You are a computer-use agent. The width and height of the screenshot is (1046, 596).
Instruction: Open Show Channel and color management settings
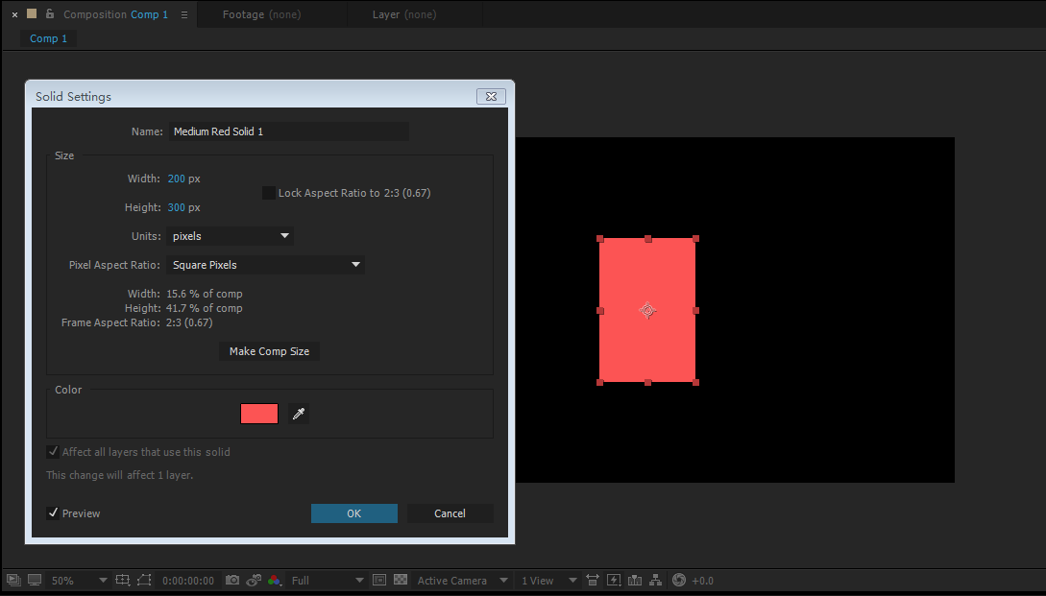275,581
